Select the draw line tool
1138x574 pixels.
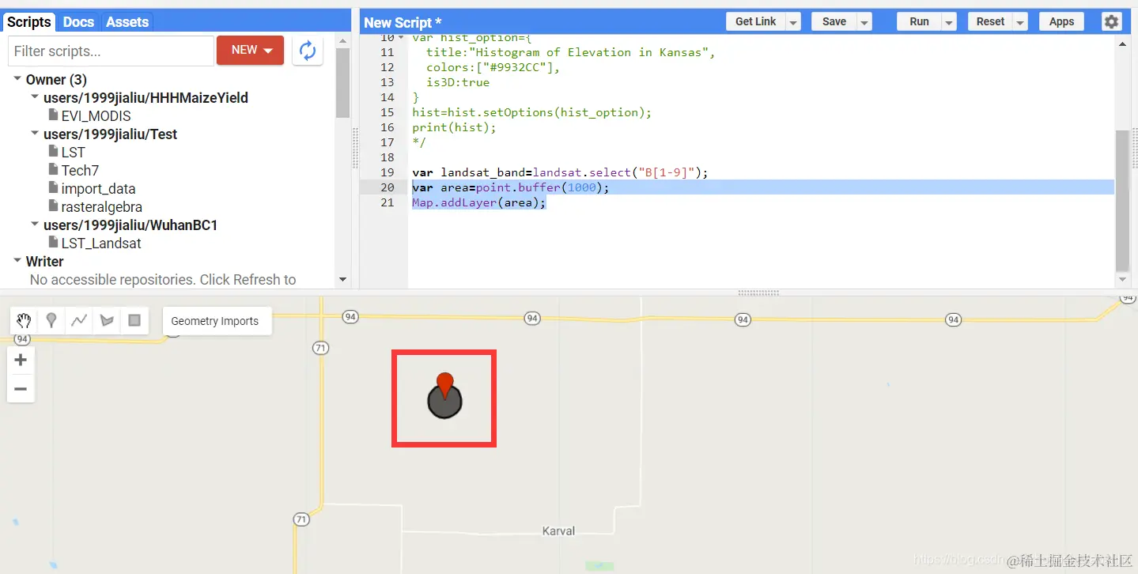point(79,320)
